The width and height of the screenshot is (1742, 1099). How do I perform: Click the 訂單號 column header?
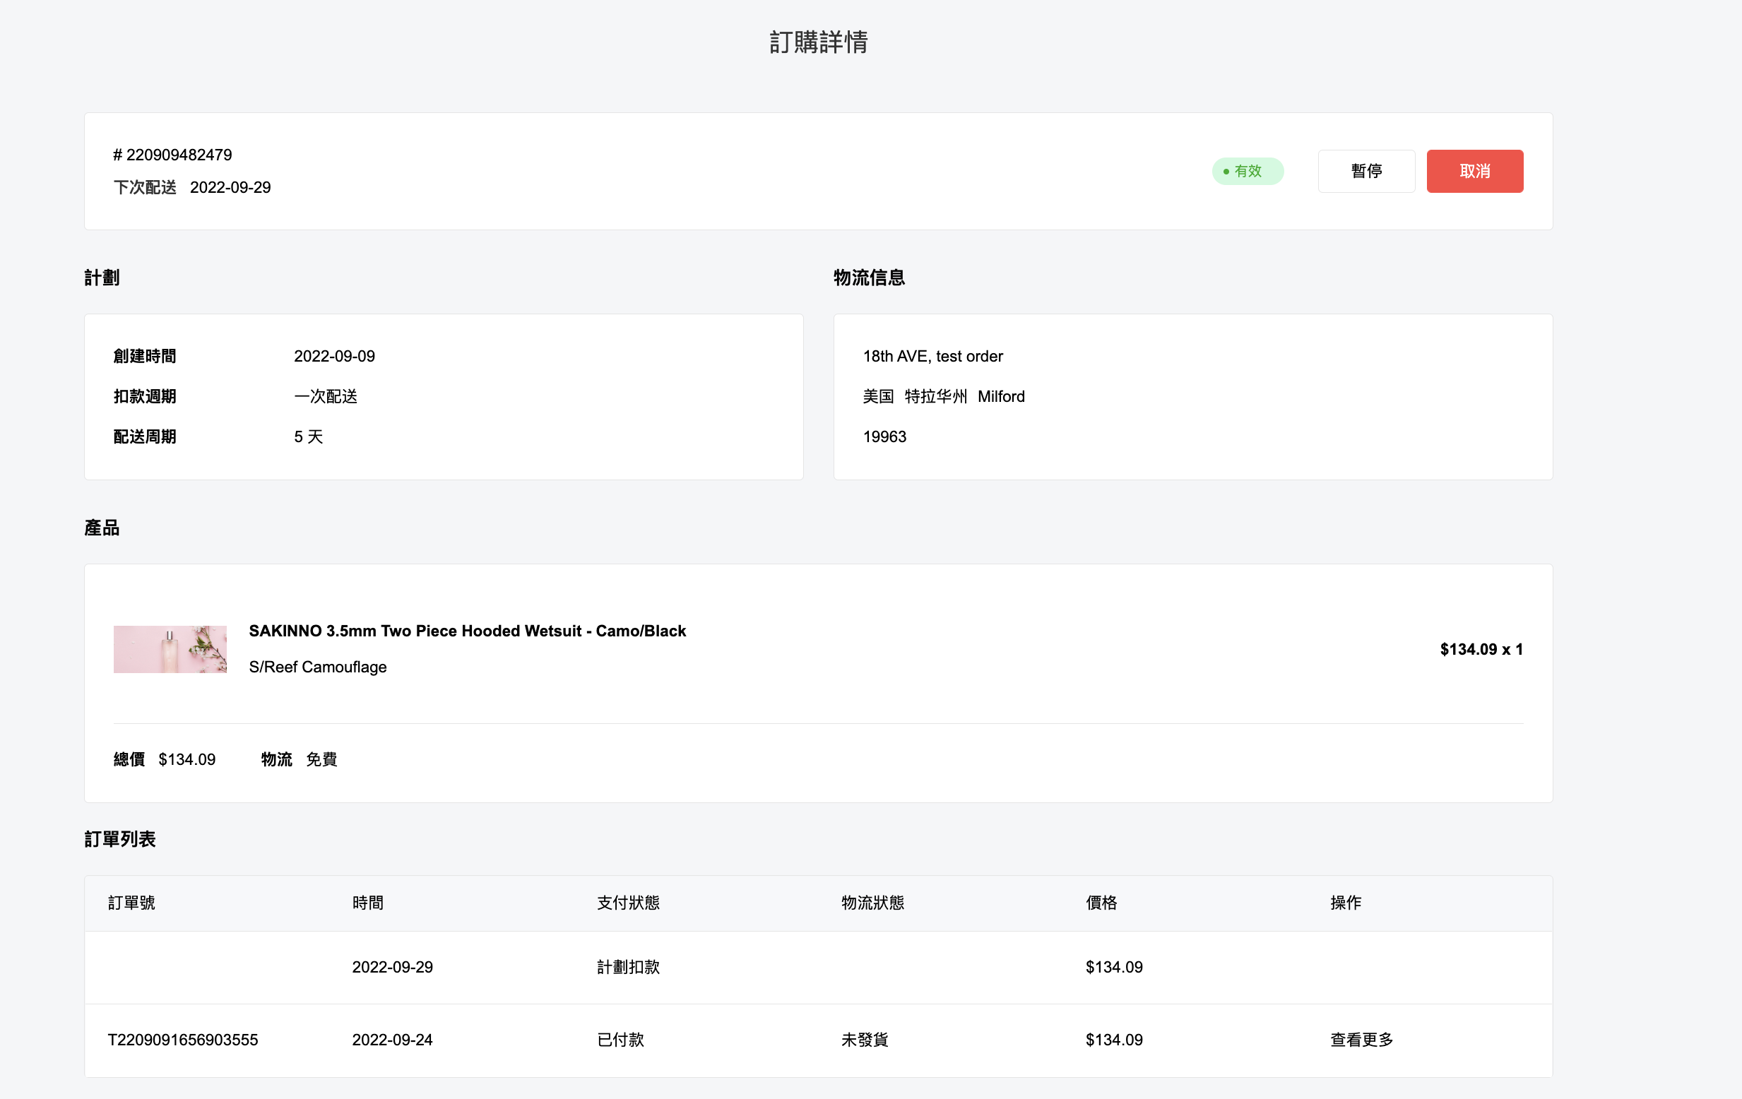click(131, 903)
